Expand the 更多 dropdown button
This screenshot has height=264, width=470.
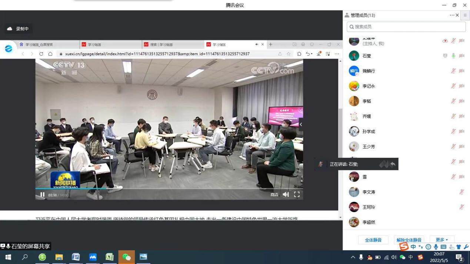(x=441, y=240)
